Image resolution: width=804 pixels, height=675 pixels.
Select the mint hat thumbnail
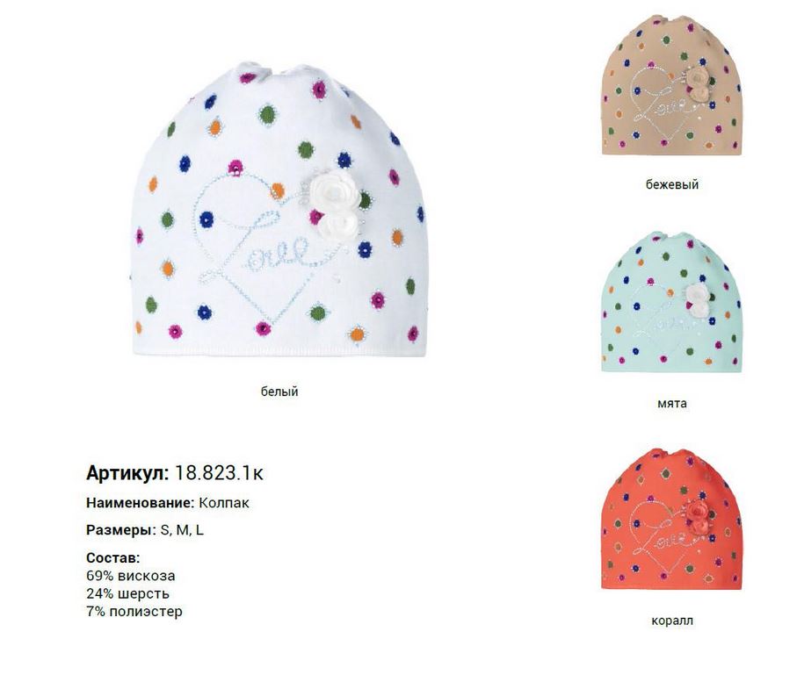pyautogui.click(x=671, y=302)
